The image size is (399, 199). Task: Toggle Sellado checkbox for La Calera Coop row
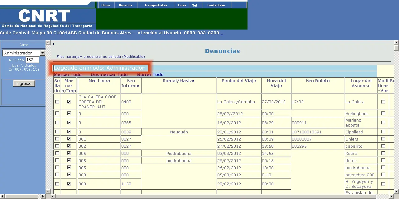[x=57, y=102]
